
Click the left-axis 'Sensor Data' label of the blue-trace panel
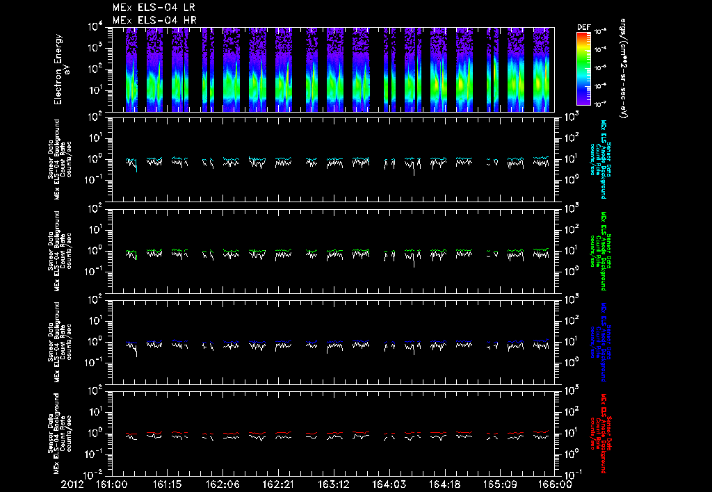pyautogui.click(x=50, y=342)
